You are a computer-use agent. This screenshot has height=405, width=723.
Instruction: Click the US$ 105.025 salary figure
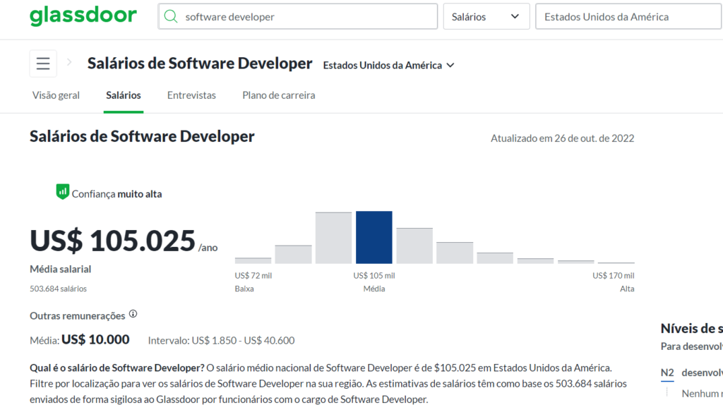point(113,241)
